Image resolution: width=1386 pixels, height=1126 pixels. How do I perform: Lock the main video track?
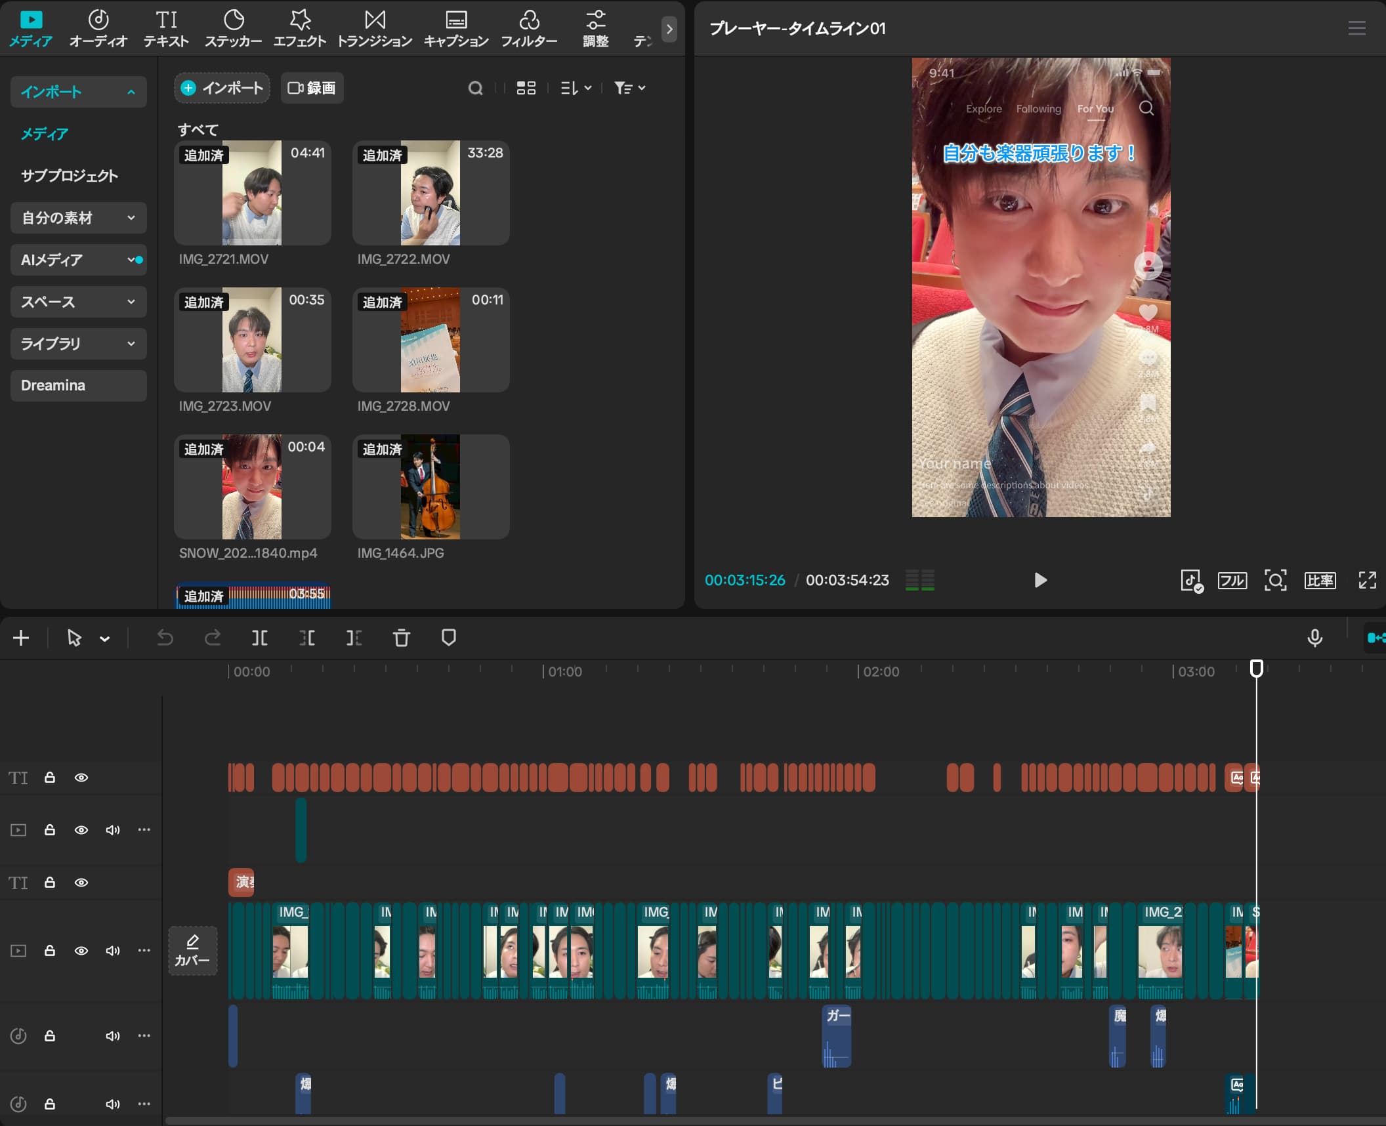click(50, 950)
